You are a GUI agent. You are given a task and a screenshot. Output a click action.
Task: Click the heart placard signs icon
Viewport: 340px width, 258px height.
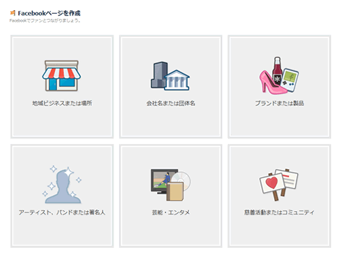coord(279,185)
